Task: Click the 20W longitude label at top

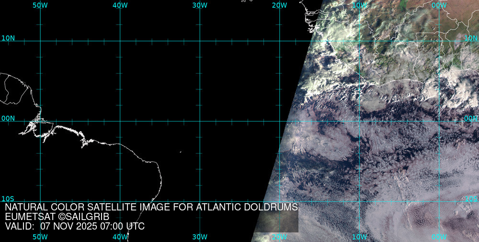Action: (x=279, y=5)
